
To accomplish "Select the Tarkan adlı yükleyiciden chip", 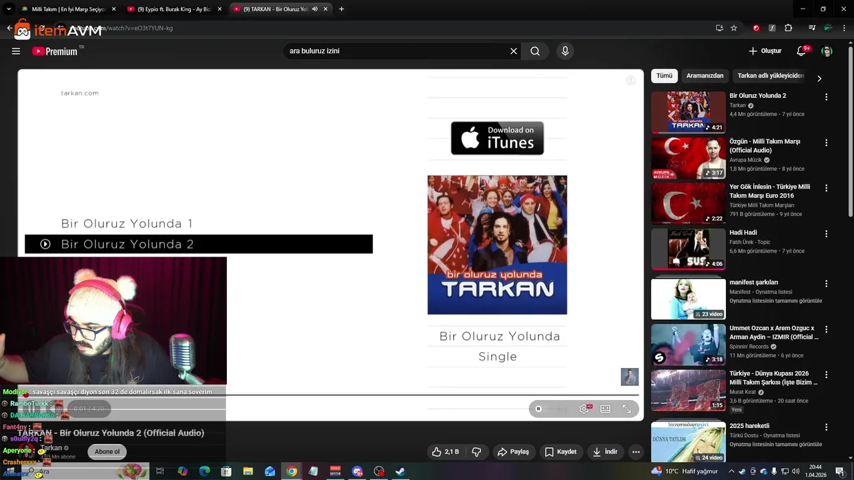I will 771,75.
